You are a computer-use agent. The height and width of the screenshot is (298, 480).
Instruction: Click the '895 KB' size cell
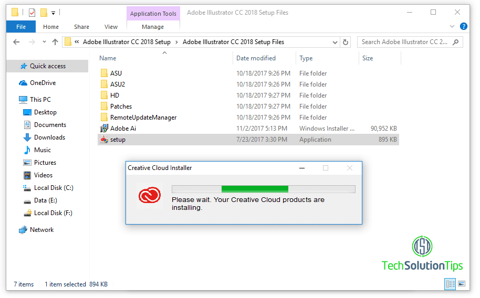(388, 140)
